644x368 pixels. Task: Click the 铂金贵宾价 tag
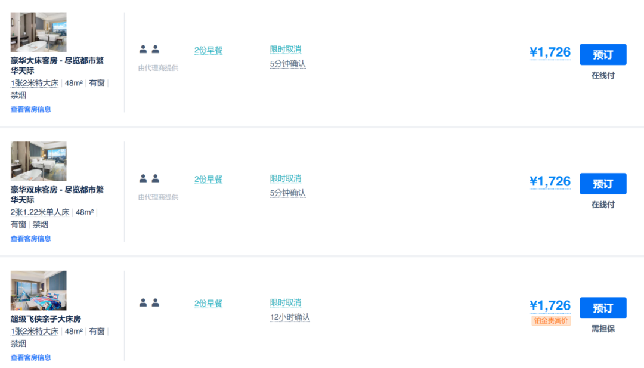pyautogui.click(x=551, y=321)
